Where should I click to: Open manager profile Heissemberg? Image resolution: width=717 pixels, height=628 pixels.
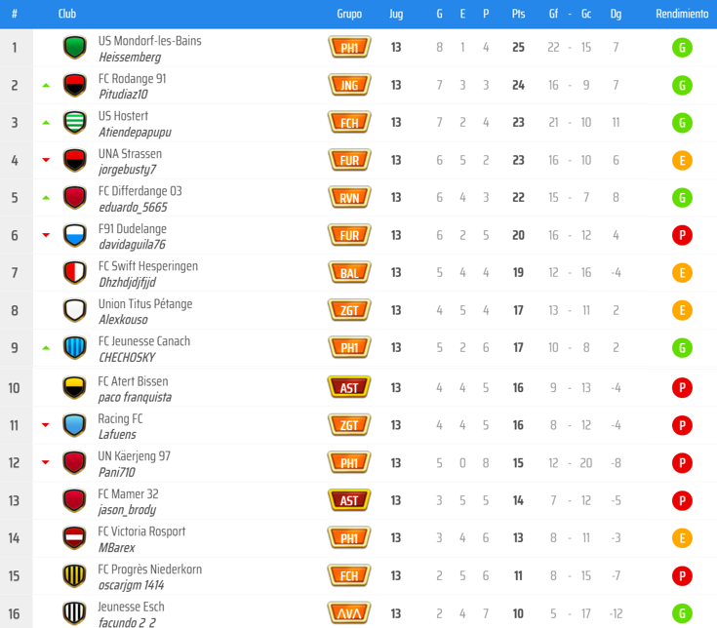(x=129, y=58)
